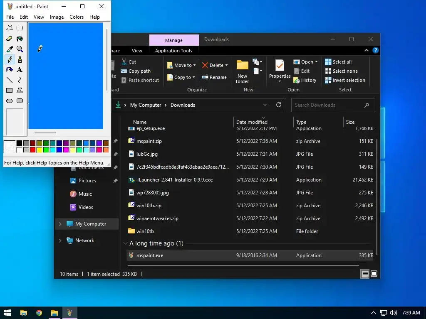This screenshot has width=426, height=319.
Task: Refresh the Downloads folder view
Action: pyautogui.click(x=279, y=105)
